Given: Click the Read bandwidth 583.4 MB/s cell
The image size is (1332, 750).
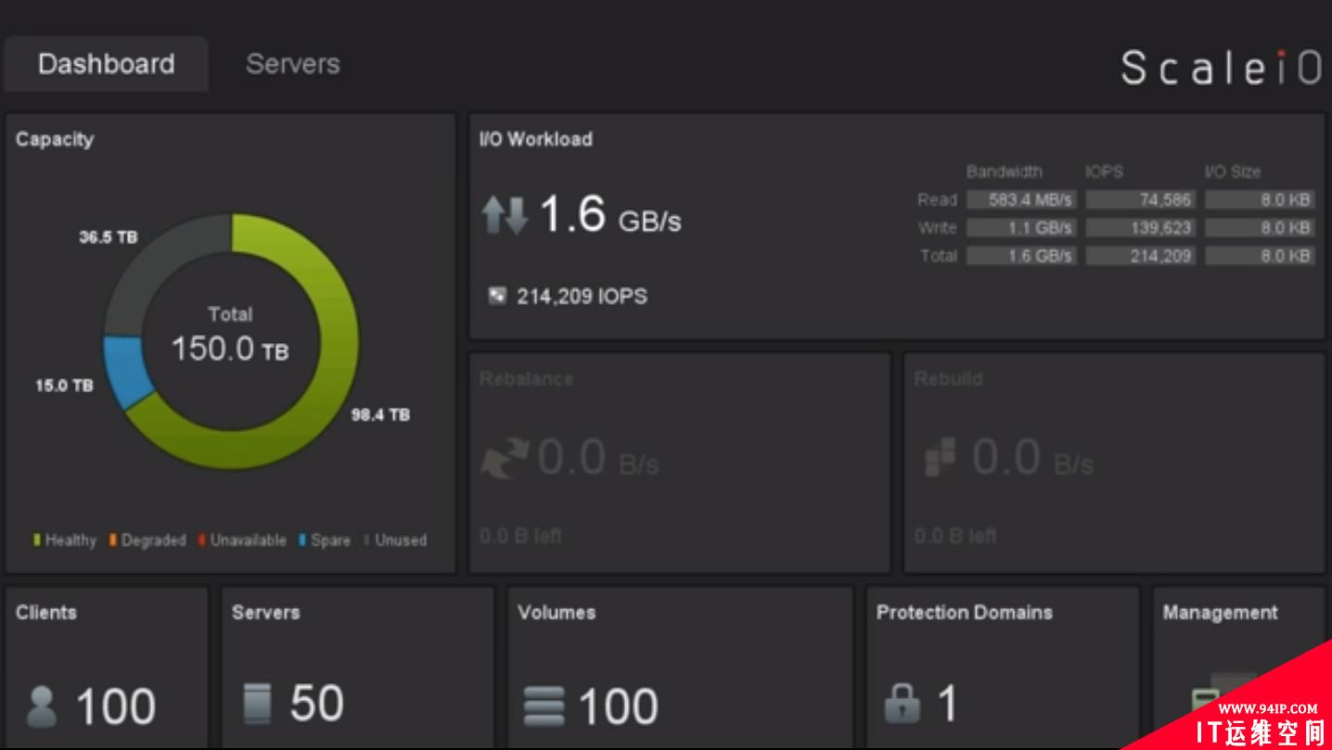Looking at the screenshot, I should pos(1021,199).
